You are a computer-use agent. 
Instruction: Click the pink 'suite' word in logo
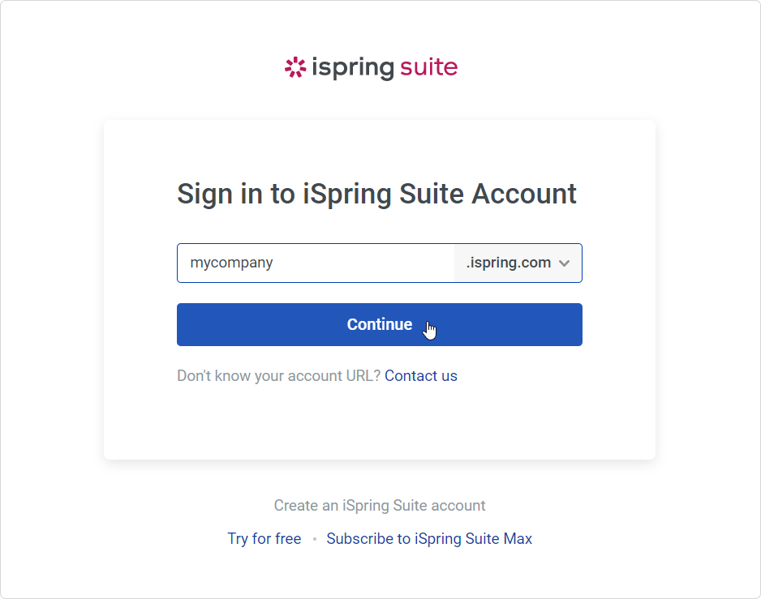tap(428, 67)
